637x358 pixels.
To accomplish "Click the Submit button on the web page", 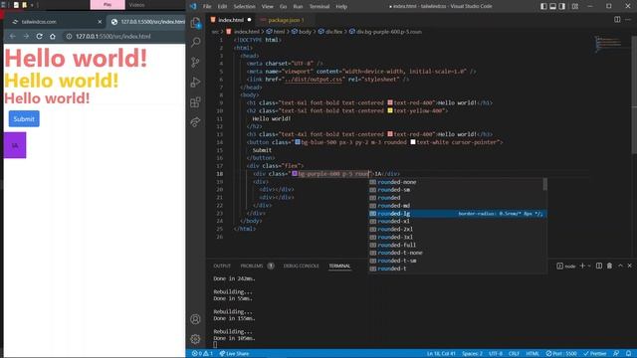I will pyautogui.click(x=24, y=119).
